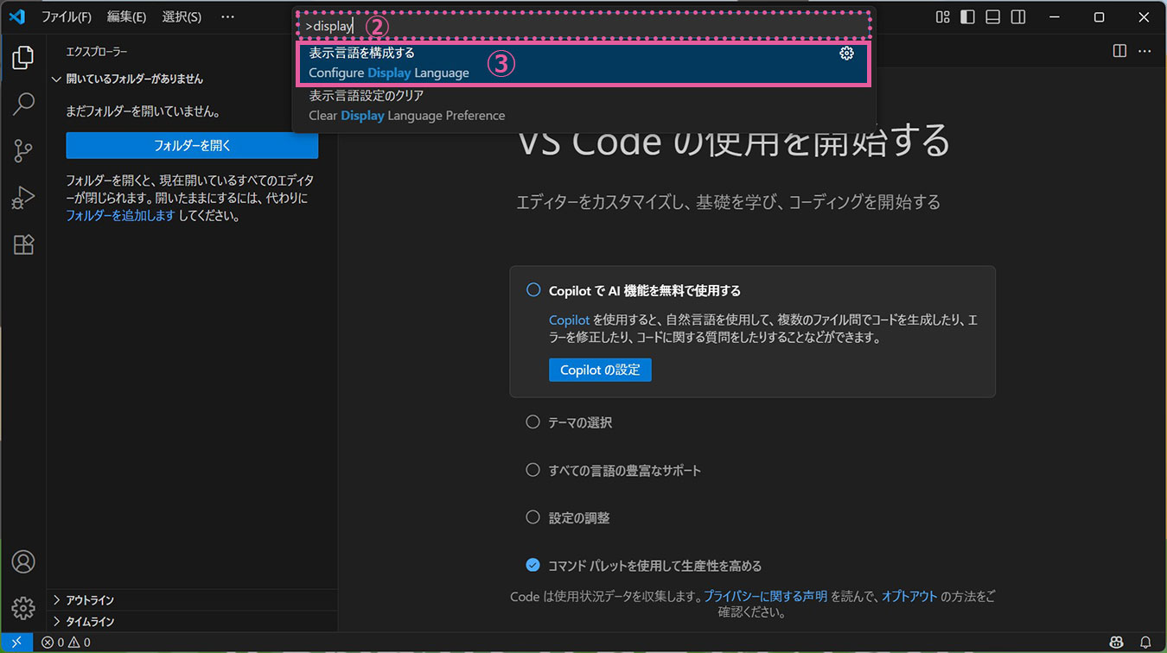Open the ファイル(F) menu
The height and width of the screenshot is (653, 1167).
click(x=67, y=17)
